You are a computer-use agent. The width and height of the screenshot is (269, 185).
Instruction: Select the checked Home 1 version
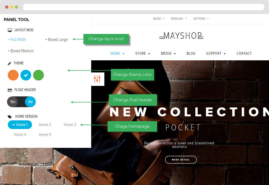pos(20,125)
